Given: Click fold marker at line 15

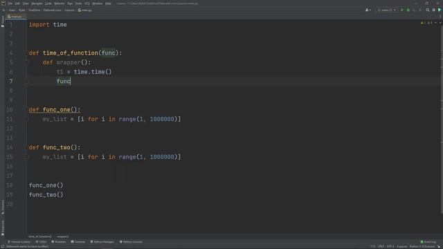Looking at the screenshot, I should (x=28, y=157).
